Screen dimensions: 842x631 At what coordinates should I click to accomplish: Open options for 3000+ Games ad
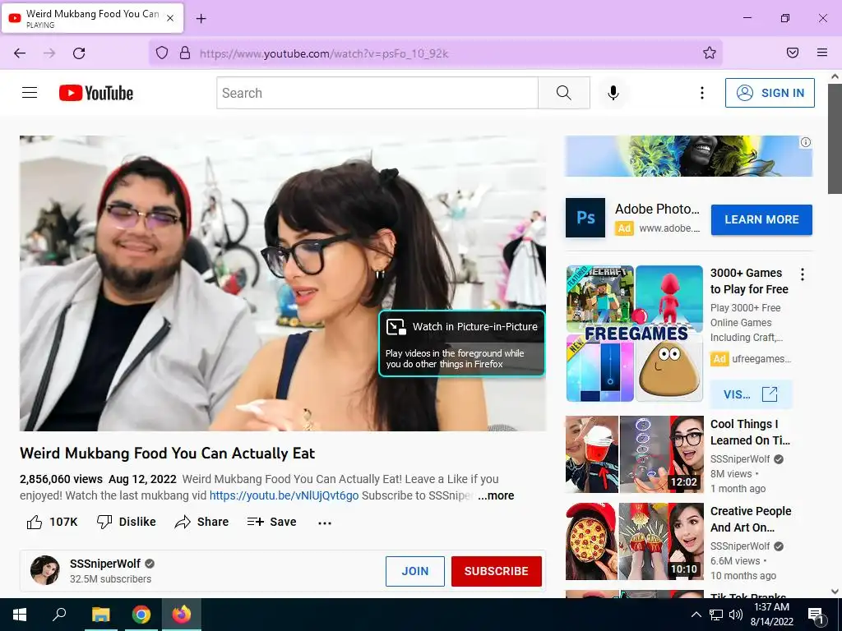(803, 274)
